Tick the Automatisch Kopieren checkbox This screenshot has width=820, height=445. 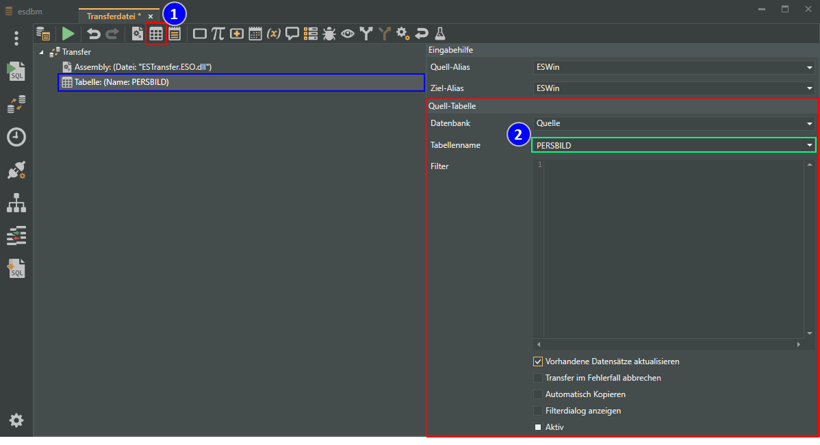pos(538,394)
